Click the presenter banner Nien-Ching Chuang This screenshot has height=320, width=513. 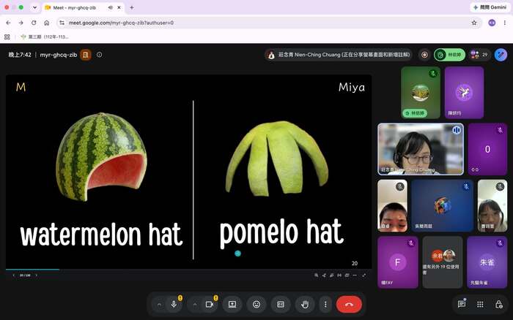click(339, 55)
